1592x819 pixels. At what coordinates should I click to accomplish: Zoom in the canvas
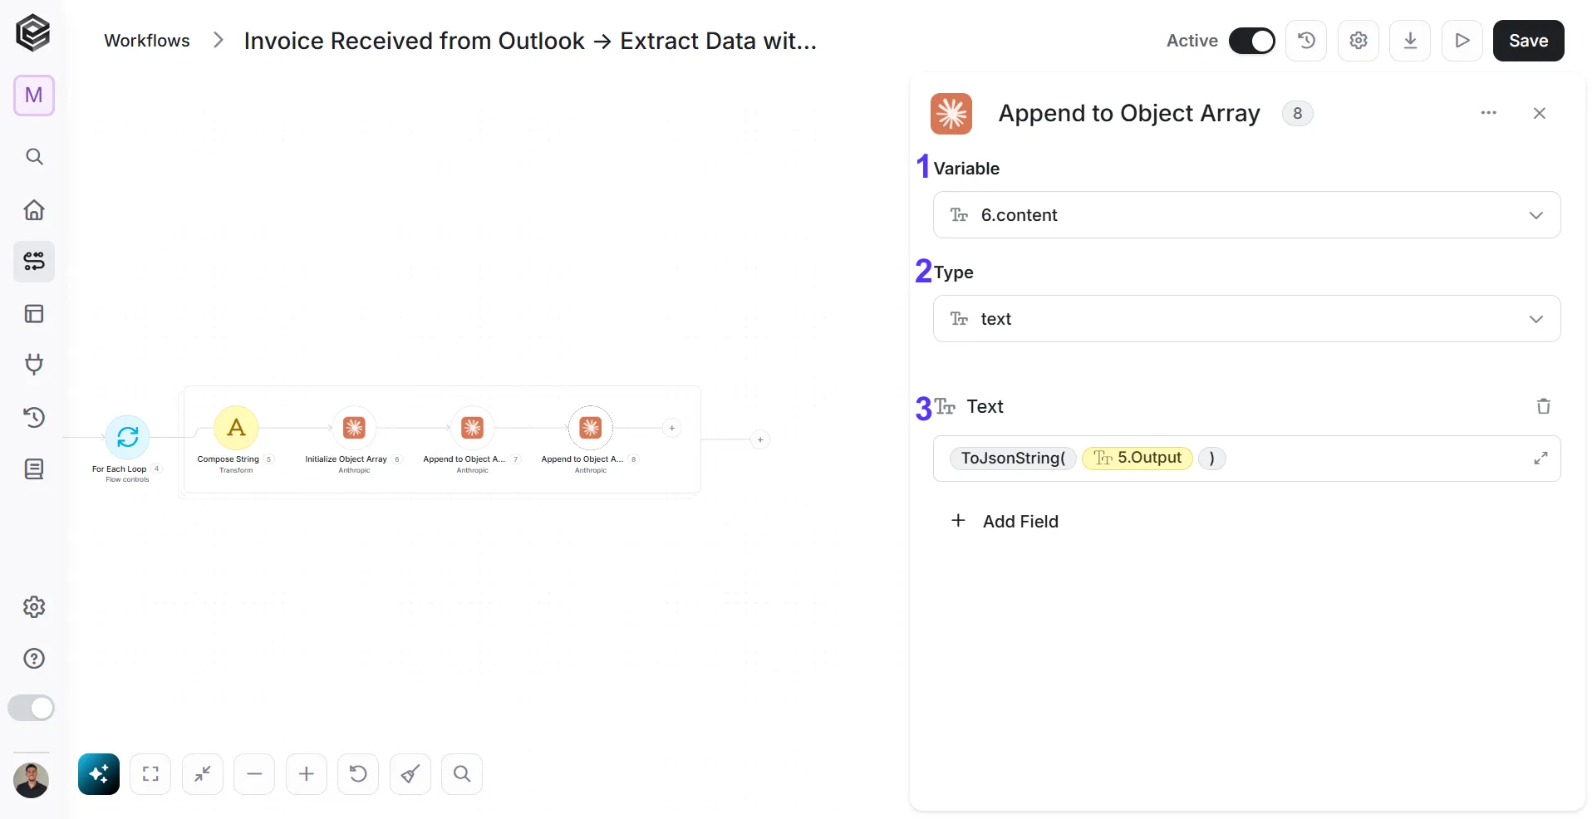307,774
